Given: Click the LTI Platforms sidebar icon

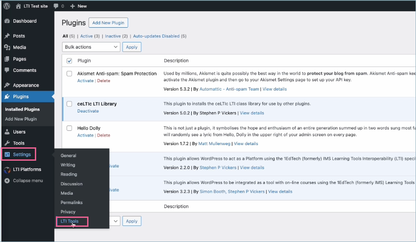Looking at the screenshot, I should (x=7, y=170).
